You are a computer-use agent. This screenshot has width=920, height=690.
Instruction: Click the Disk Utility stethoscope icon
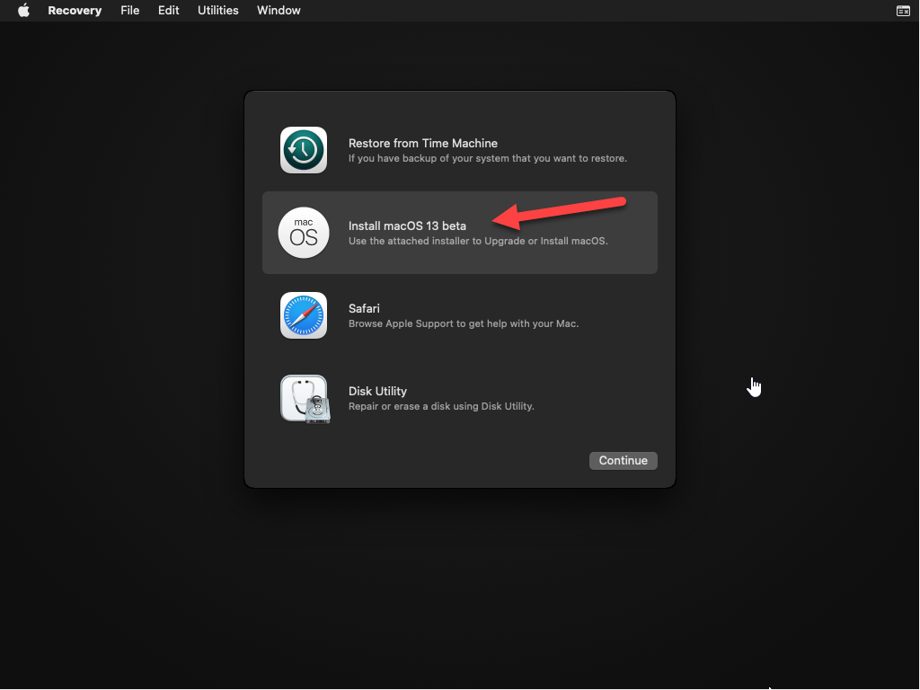[304, 398]
